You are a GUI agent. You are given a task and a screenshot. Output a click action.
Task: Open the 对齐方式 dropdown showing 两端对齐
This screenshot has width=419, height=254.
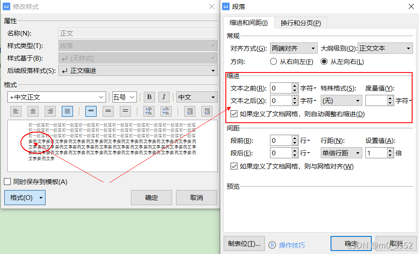pyautogui.click(x=293, y=48)
